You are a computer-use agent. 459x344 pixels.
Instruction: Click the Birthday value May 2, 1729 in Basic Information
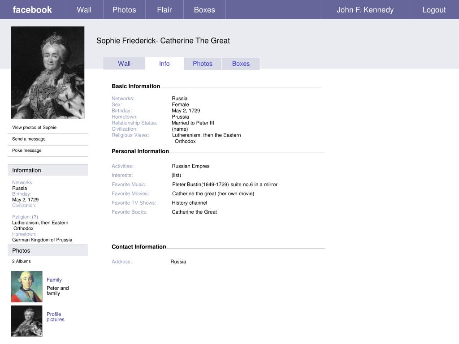coord(186,111)
